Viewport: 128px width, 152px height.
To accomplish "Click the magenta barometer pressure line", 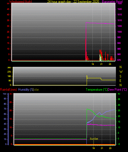I will pos(101,23).
